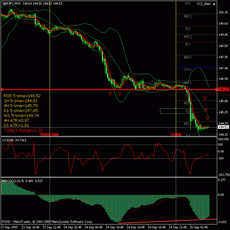Click the '1H 5-sma=144.61' text

click(21, 101)
